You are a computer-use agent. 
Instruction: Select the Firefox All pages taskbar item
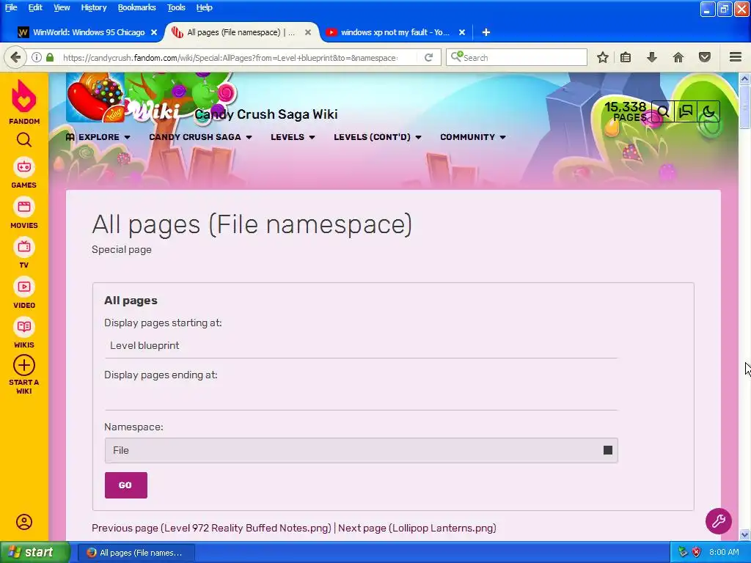coord(136,553)
